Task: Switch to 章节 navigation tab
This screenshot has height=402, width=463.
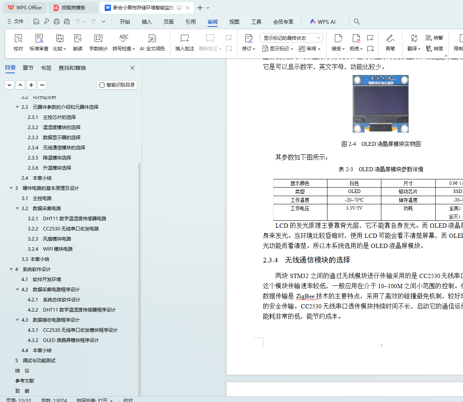Action: coord(28,68)
